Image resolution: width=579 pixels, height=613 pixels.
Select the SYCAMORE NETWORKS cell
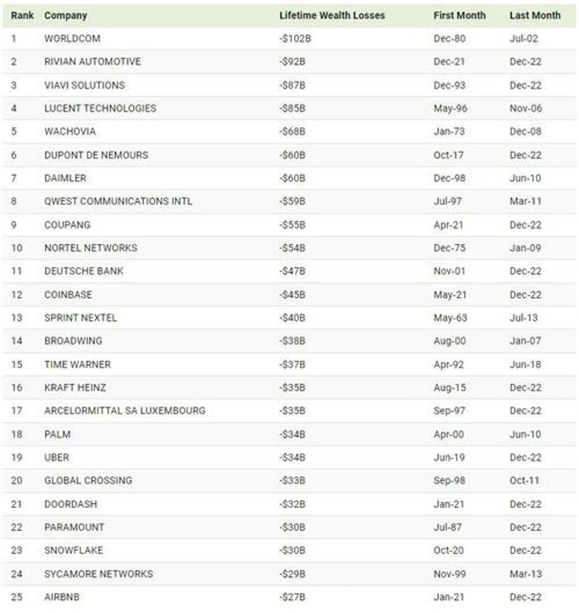98,573
